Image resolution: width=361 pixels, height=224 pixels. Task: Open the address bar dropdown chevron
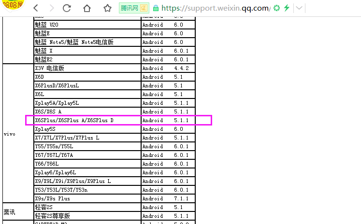[299, 8]
